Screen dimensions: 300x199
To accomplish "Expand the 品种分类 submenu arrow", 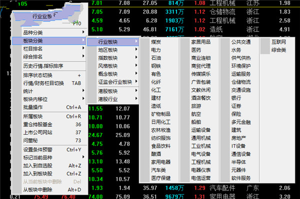I will click(83, 32).
